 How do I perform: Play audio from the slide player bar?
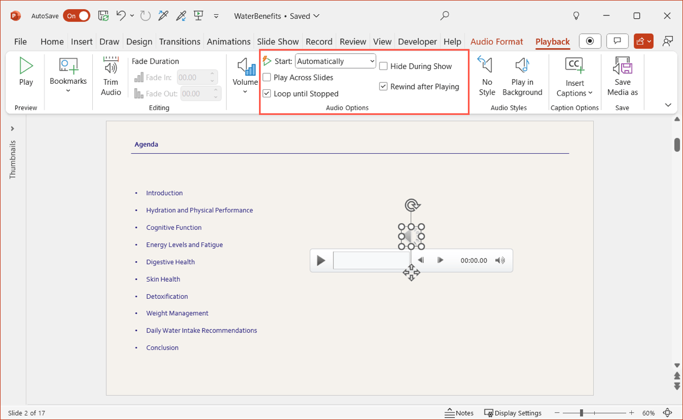321,261
